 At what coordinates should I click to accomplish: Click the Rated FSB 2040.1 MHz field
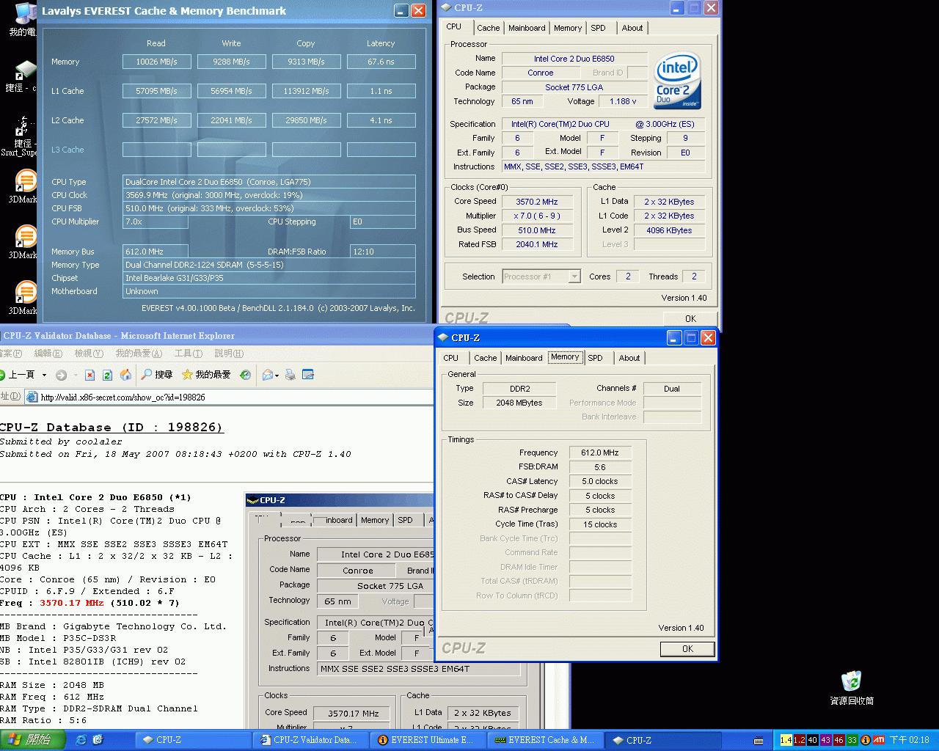click(537, 245)
